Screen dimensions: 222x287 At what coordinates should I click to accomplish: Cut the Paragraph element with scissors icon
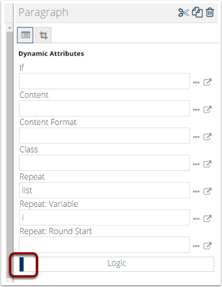(x=184, y=12)
